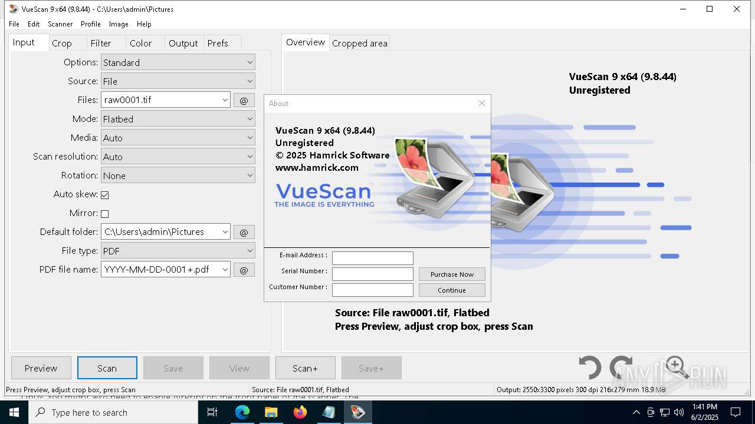
Task: Enable the Mirror checkbox
Action: pos(105,214)
